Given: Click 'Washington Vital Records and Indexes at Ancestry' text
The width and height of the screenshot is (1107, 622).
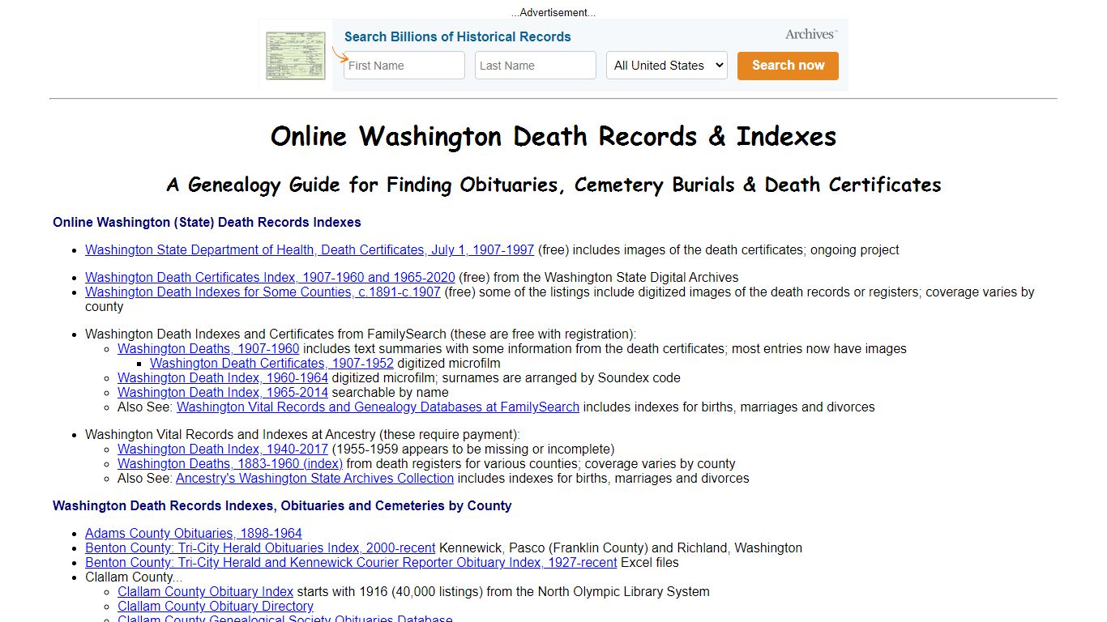Looking at the screenshot, I should pos(302,434).
